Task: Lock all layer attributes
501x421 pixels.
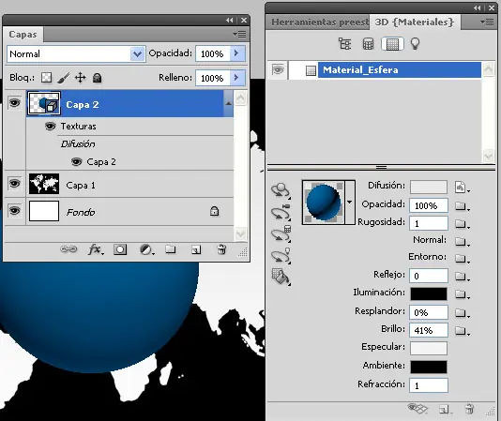Action: click(x=98, y=78)
